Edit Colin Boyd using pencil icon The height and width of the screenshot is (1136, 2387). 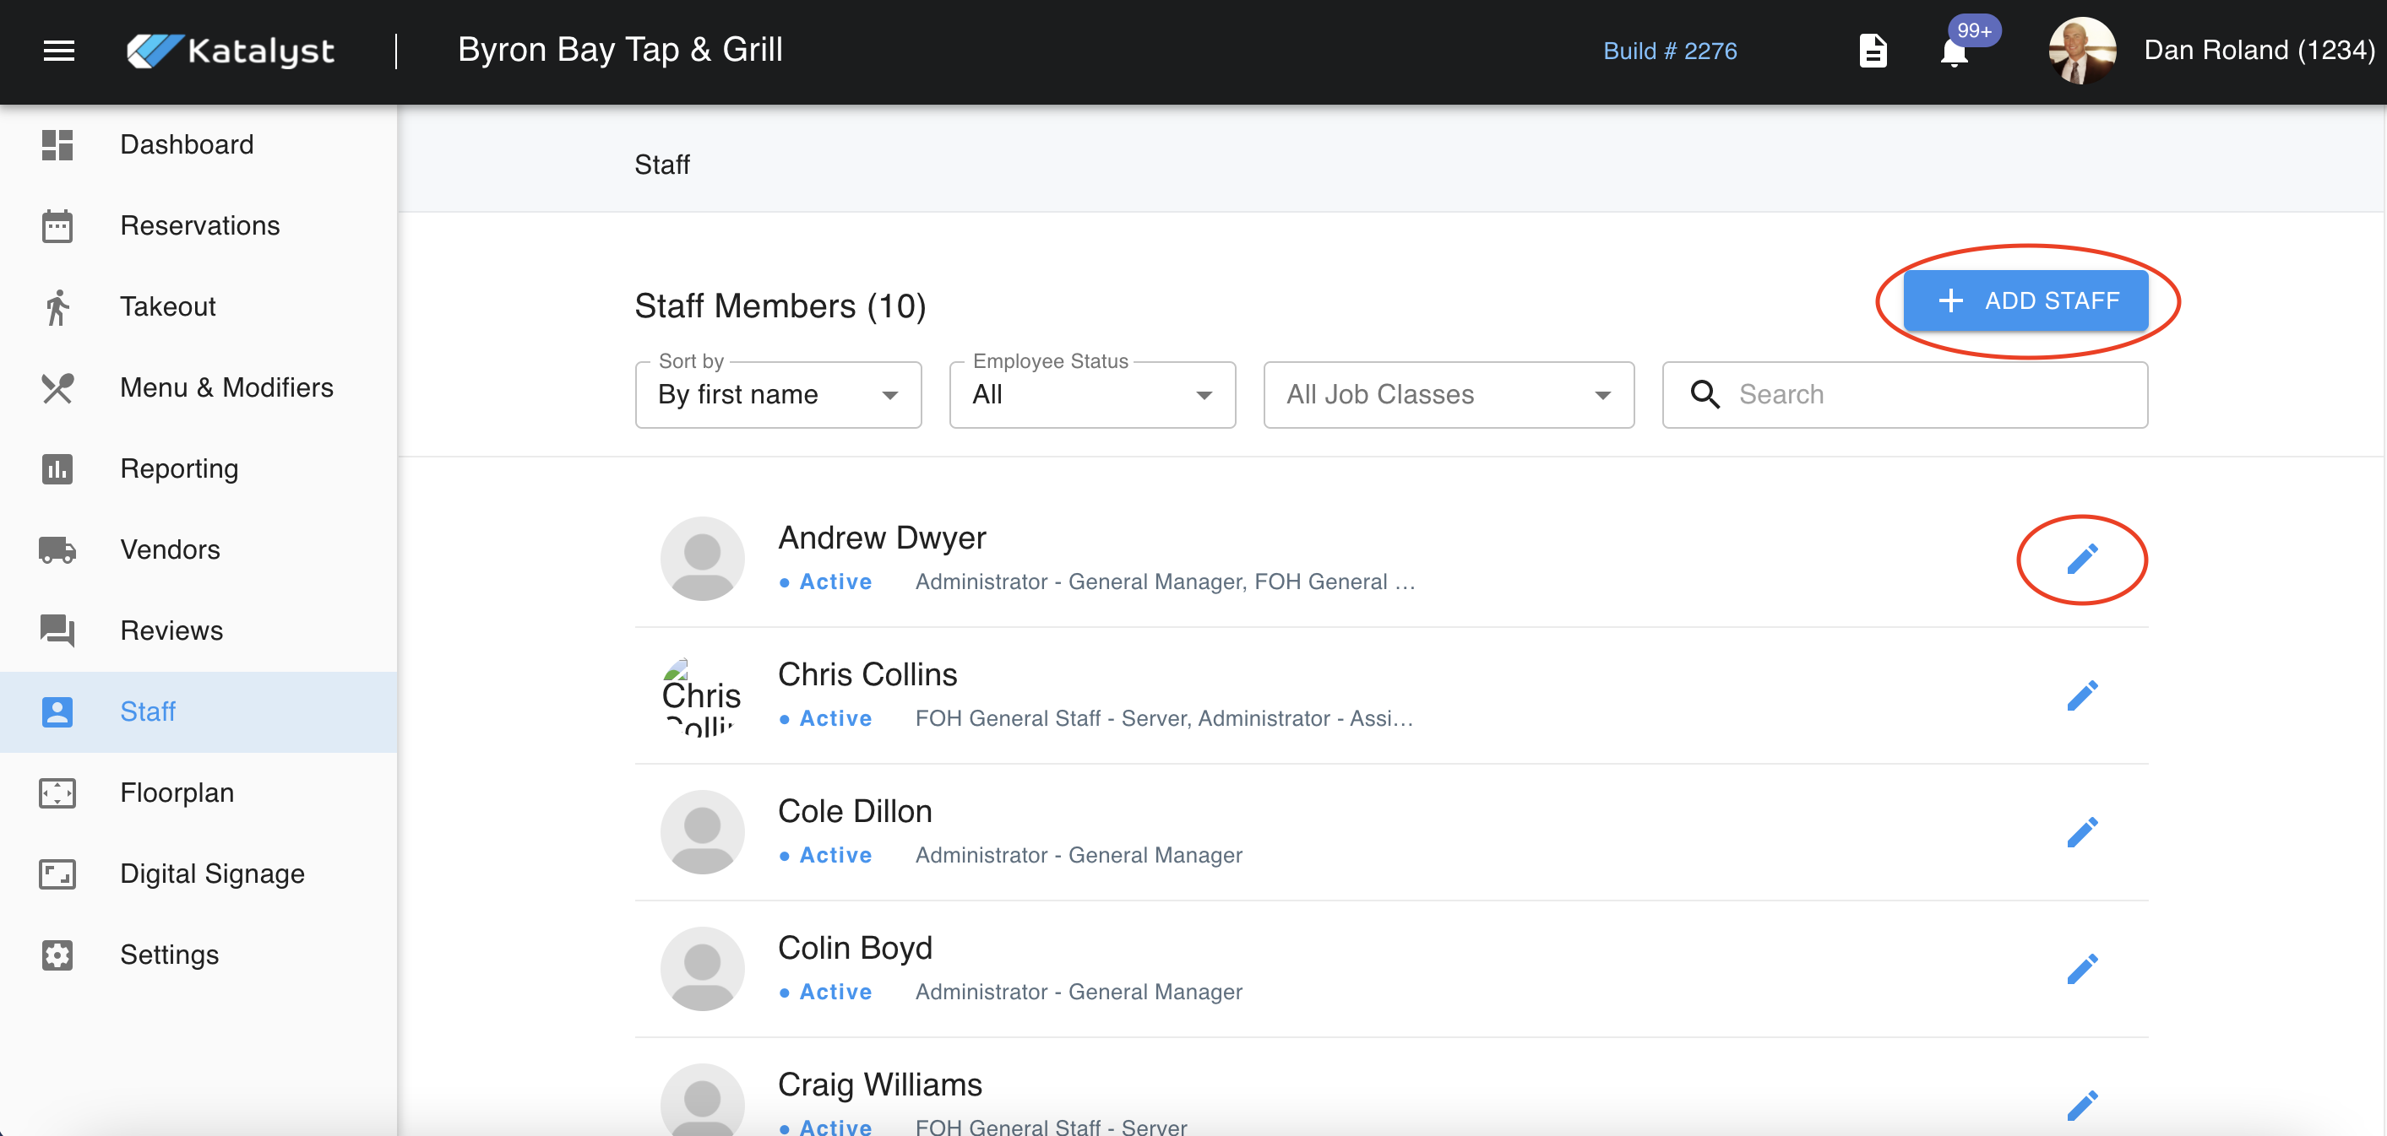coord(2081,970)
